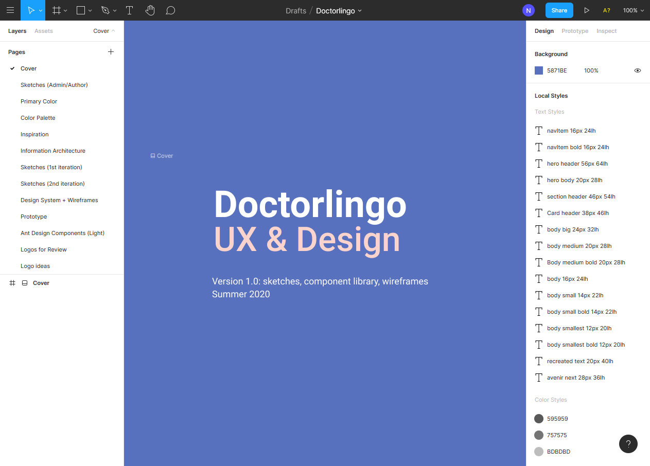Open the Color Palette page
The height and width of the screenshot is (466, 650).
(38, 118)
